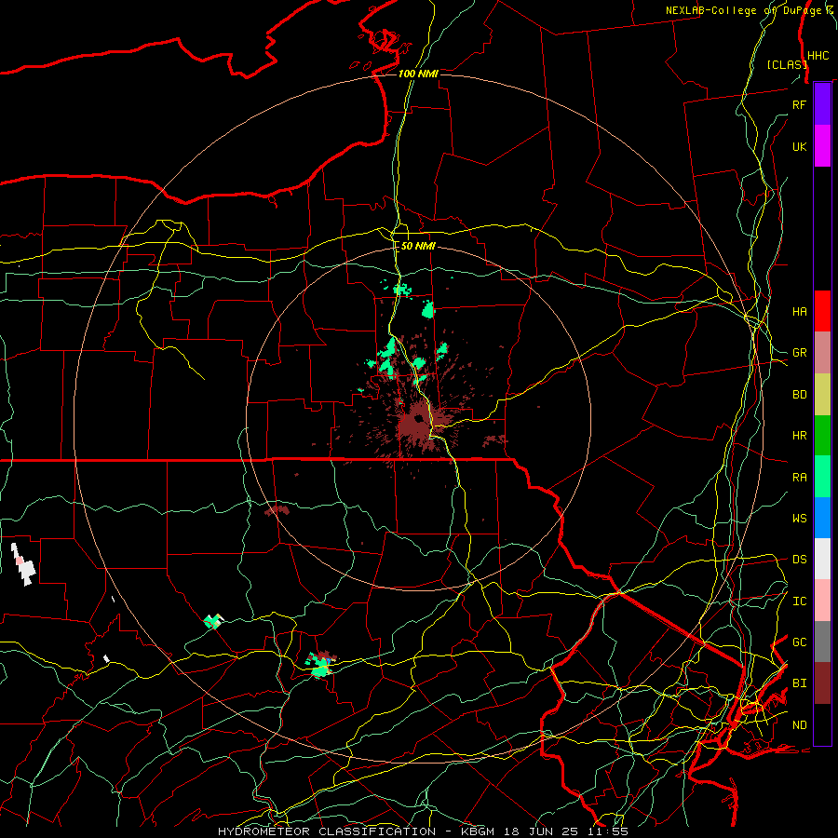Click the HHC product label
This screenshot has width=838, height=838.
pyautogui.click(x=818, y=55)
